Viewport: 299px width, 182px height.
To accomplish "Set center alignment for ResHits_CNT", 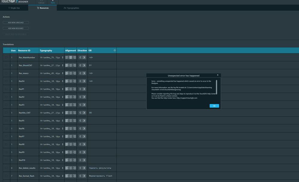I will (x=70, y=113).
